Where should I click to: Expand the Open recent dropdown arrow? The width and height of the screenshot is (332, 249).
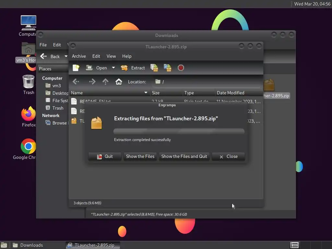click(113, 68)
